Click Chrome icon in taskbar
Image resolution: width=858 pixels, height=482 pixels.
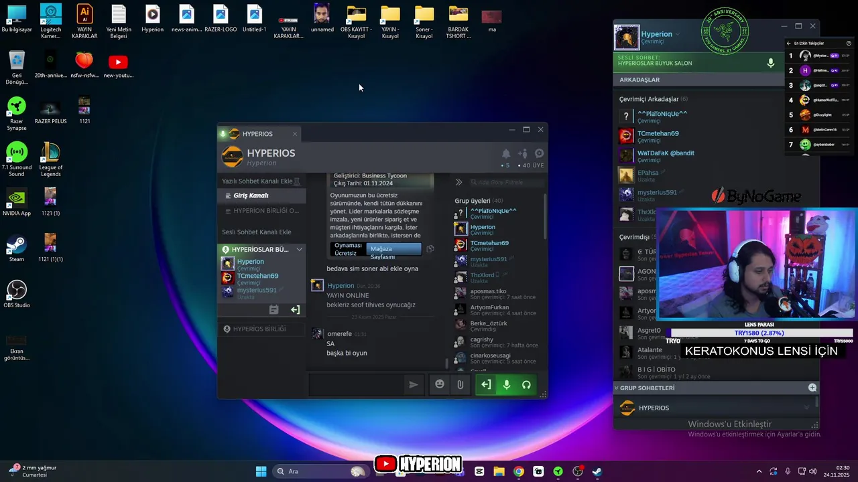coord(519,471)
